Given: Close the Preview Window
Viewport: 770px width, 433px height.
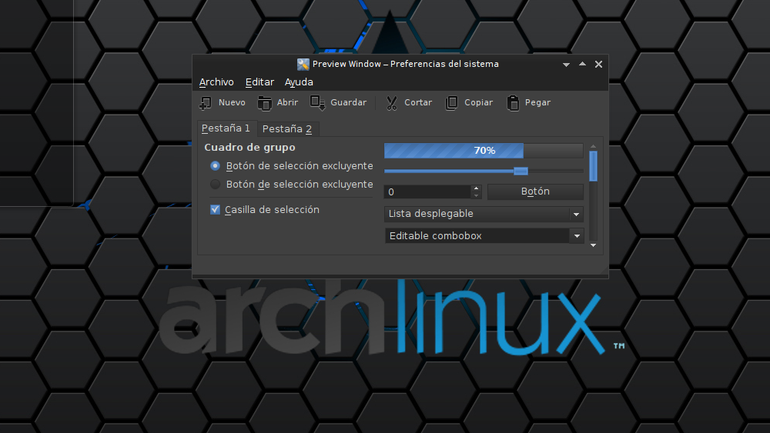Looking at the screenshot, I should (598, 65).
